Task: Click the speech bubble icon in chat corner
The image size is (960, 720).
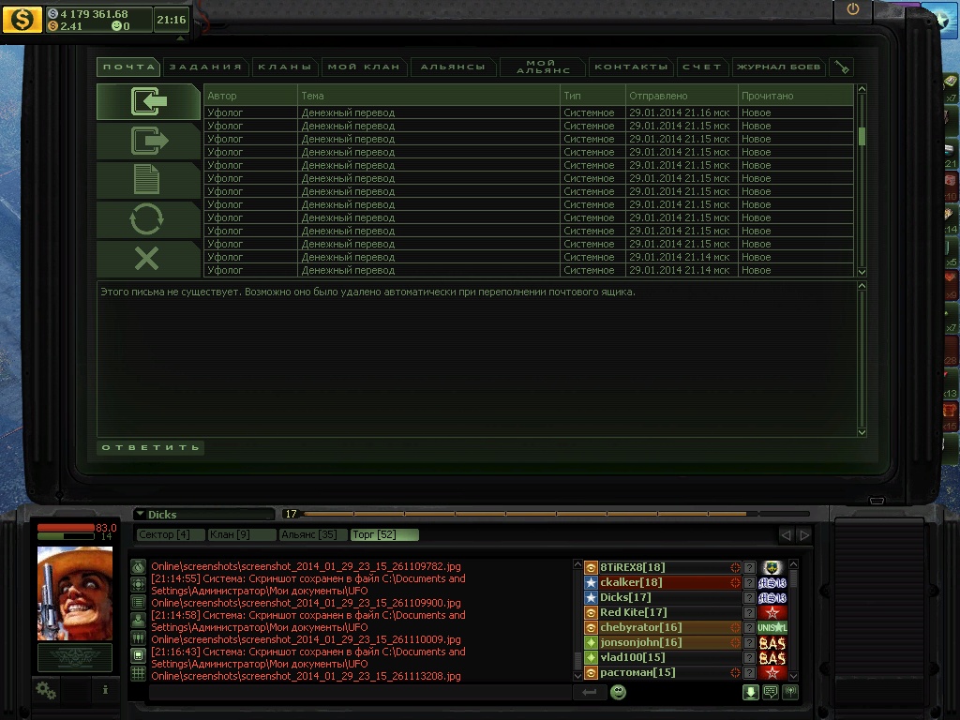Action: pyautogui.click(x=771, y=692)
